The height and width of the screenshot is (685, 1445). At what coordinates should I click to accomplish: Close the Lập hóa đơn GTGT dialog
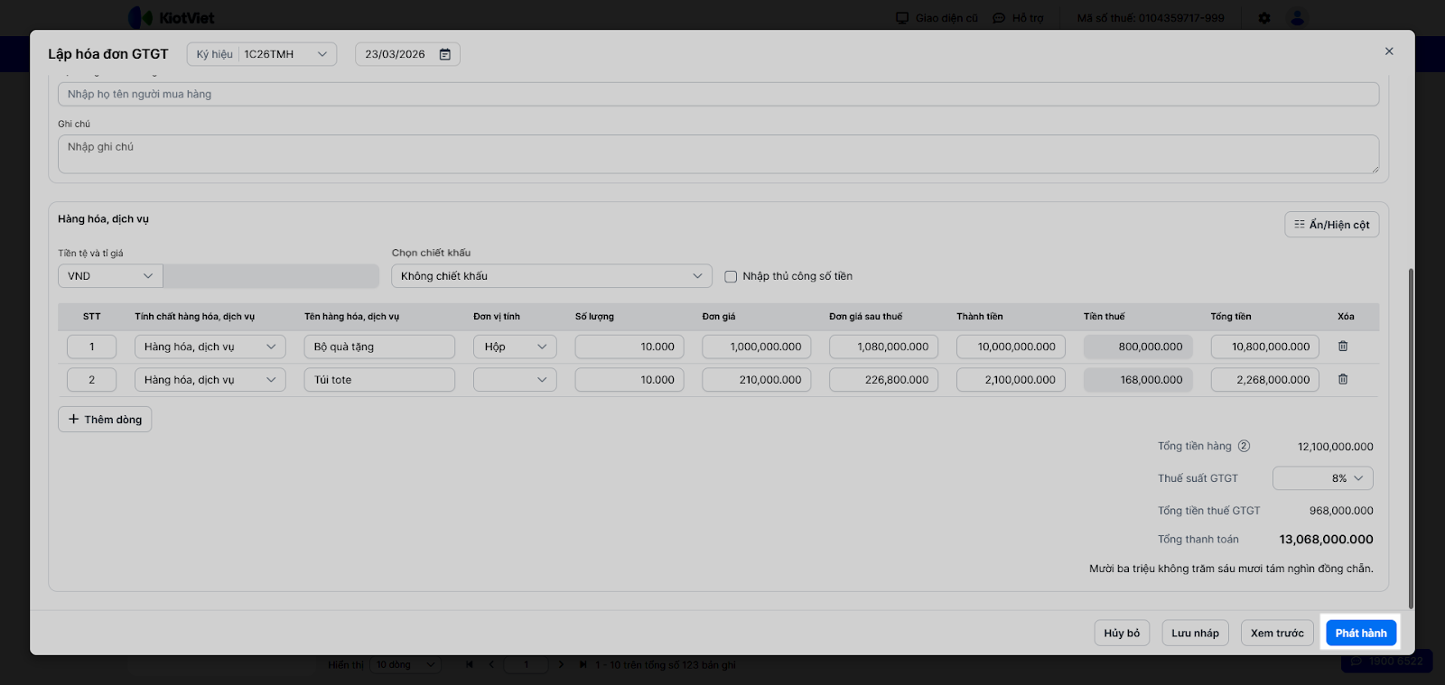[x=1389, y=51]
